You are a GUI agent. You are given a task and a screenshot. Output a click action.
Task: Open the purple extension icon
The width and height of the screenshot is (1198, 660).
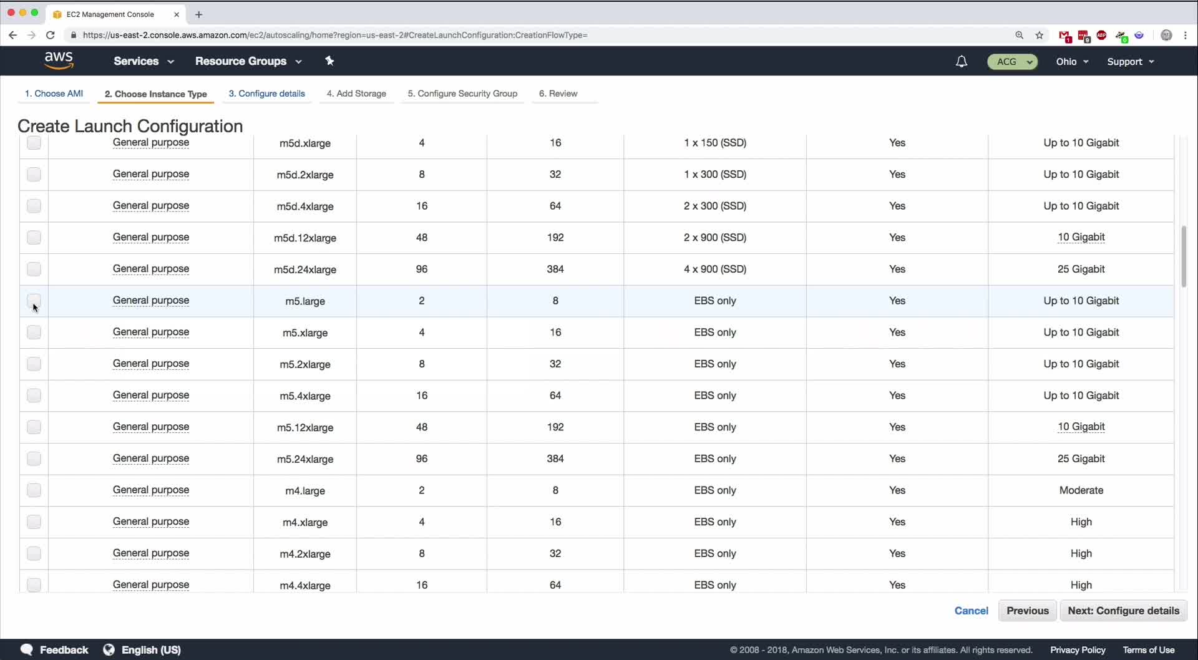tap(1139, 35)
